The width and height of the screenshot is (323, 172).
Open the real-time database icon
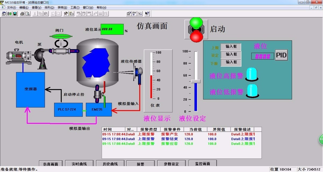click(x=9, y=13)
